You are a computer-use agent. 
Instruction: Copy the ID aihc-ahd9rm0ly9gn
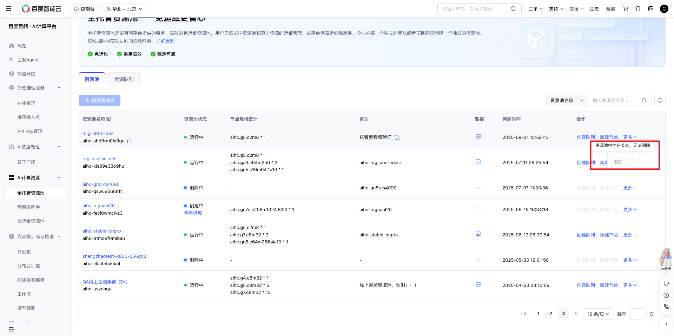point(129,141)
